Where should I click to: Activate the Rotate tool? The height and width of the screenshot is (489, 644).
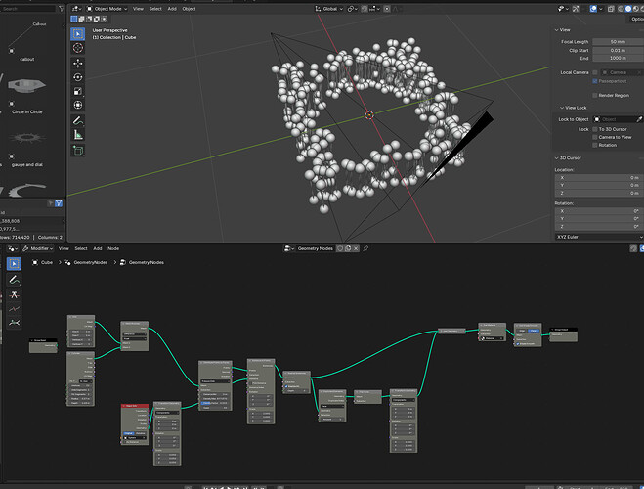pos(77,77)
